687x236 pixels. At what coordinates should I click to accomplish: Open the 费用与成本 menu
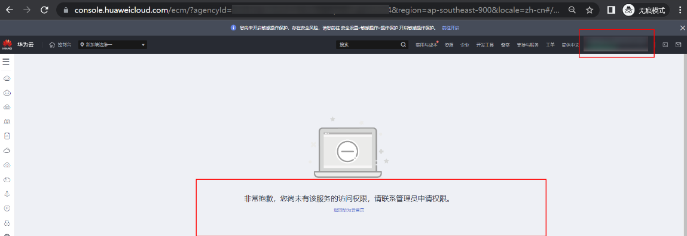[x=426, y=45]
